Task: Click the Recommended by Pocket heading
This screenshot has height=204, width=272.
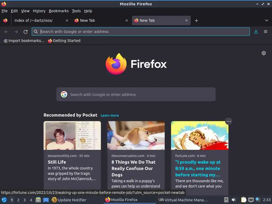Action: (x=70, y=115)
